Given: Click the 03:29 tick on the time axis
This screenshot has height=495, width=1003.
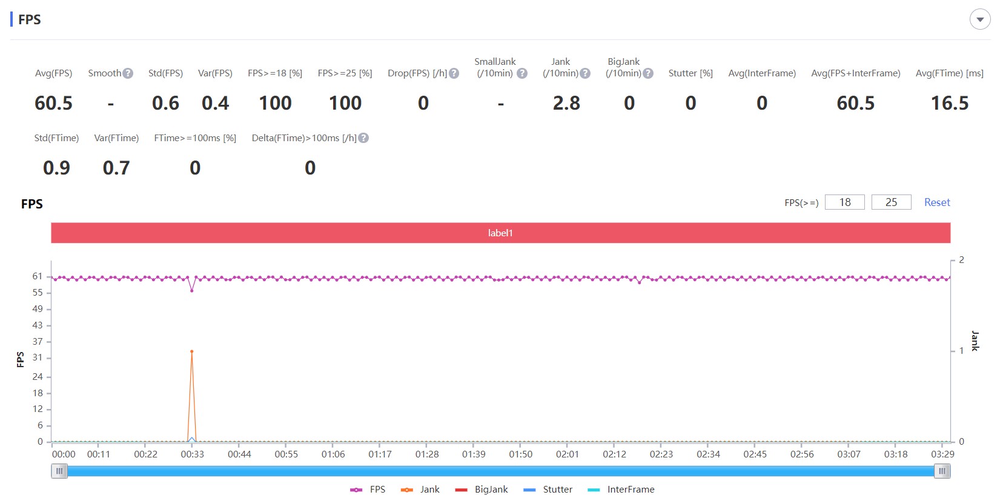Looking at the screenshot, I should click(x=942, y=454).
